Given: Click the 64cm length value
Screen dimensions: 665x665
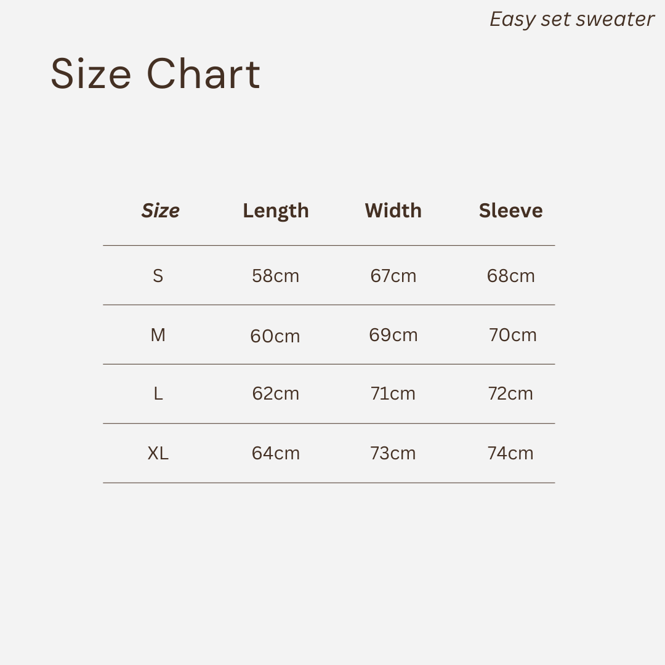Looking at the screenshot, I should tap(276, 453).
